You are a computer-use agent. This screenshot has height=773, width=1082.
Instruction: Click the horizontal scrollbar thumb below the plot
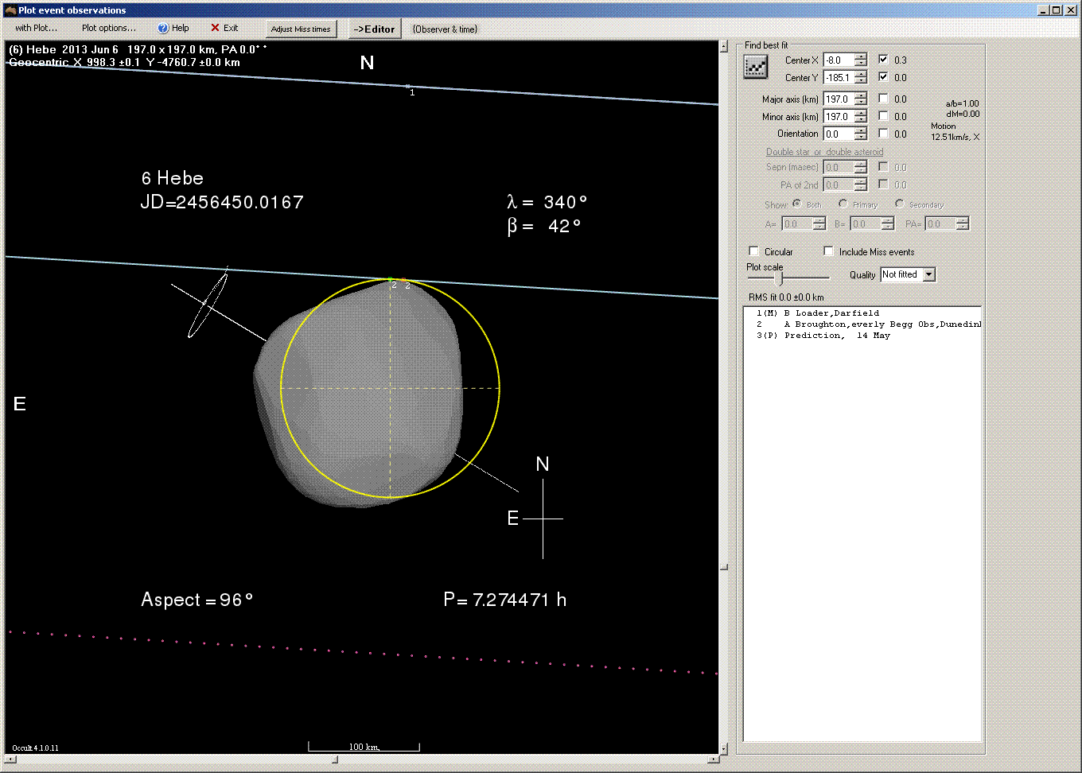tap(335, 759)
